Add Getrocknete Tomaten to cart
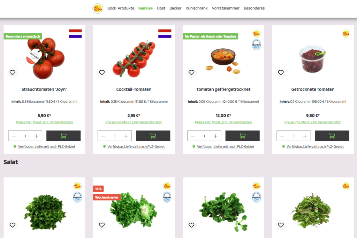357x238 pixels. click(x=332, y=136)
